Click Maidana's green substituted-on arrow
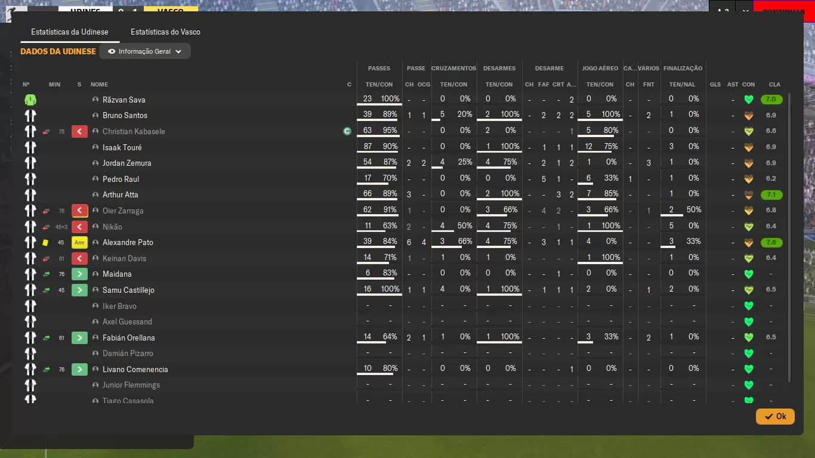The height and width of the screenshot is (458, 815). [x=79, y=274]
